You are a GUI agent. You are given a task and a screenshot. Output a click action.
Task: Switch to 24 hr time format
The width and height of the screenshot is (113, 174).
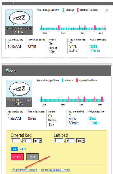[23, 149]
